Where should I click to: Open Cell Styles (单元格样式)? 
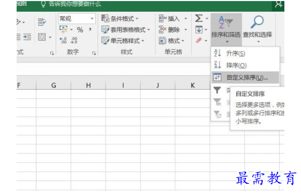[x=123, y=41]
